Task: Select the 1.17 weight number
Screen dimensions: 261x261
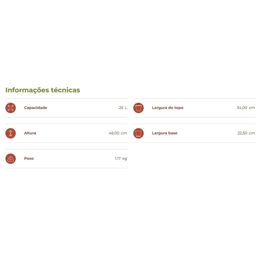Action: (x=118, y=159)
